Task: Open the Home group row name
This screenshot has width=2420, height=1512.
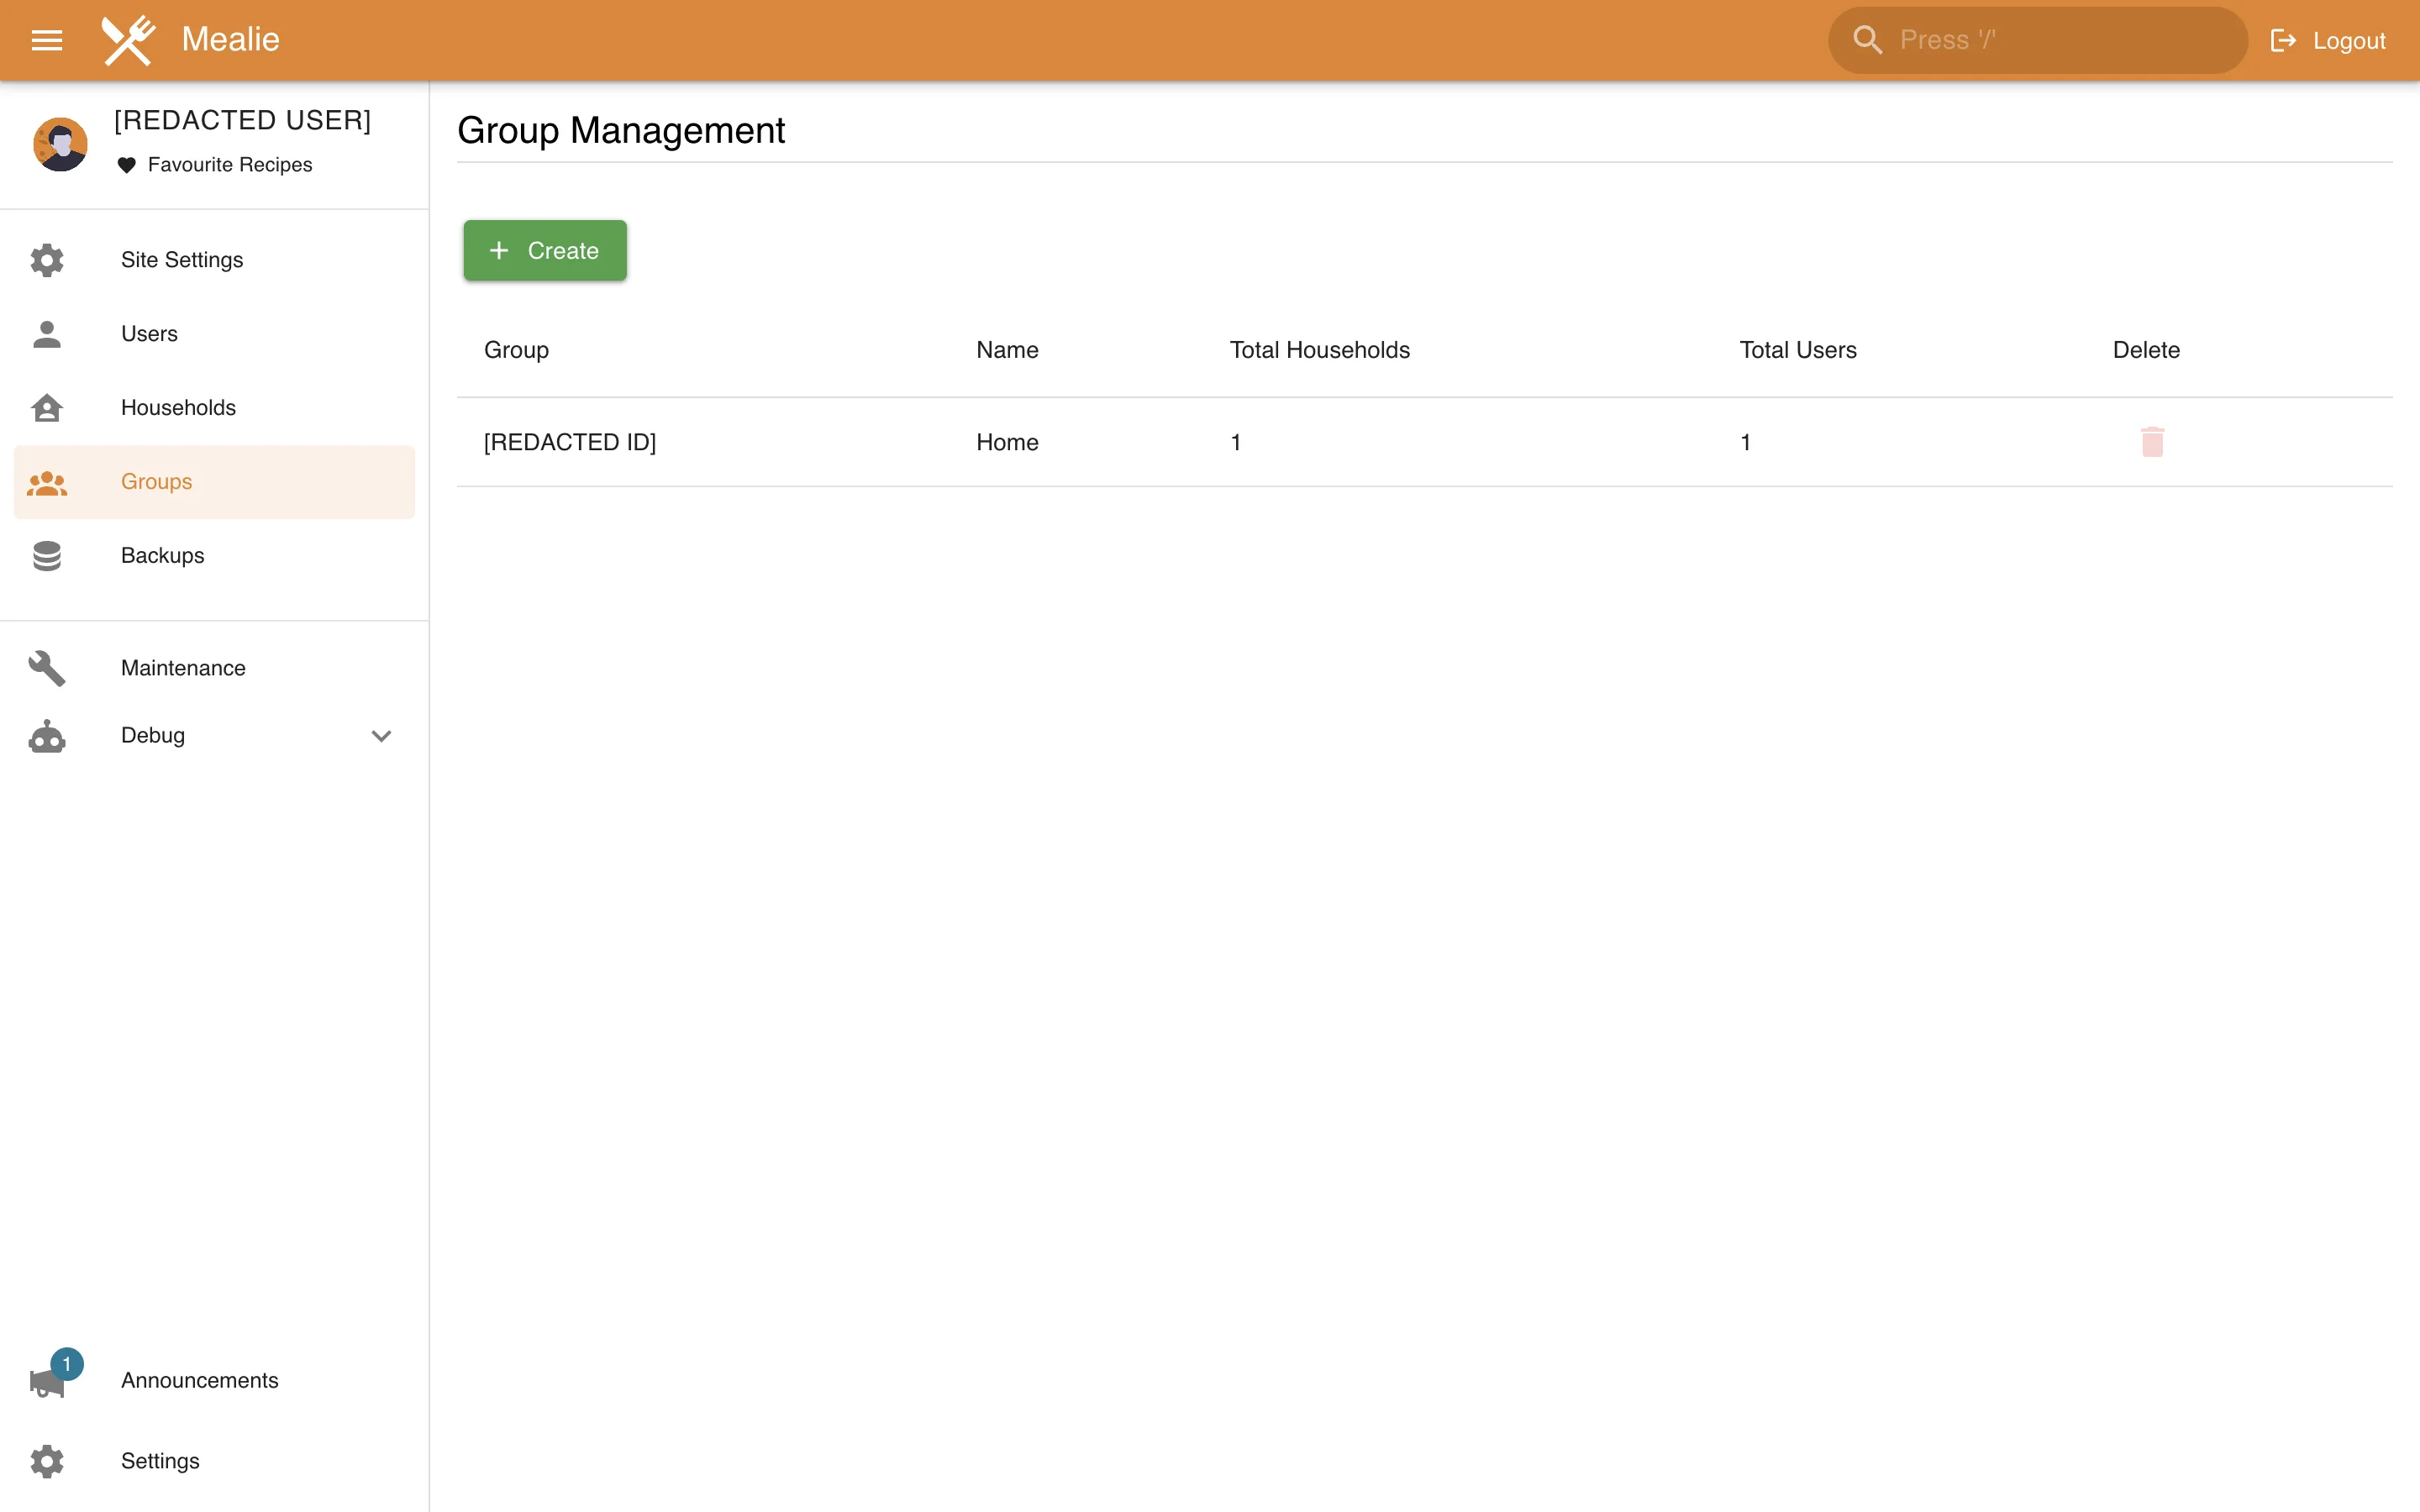Action: click(x=1007, y=442)
